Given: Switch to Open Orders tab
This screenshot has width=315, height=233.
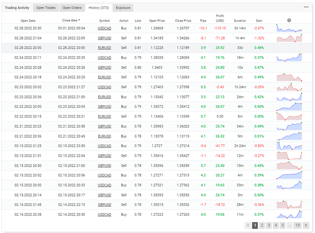Looking at the screenshot, I should (72, 8).
